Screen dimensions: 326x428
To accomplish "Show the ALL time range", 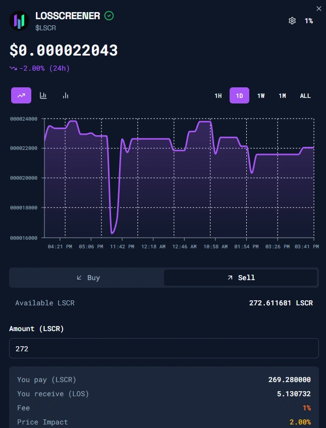I will tap(305, 96).
